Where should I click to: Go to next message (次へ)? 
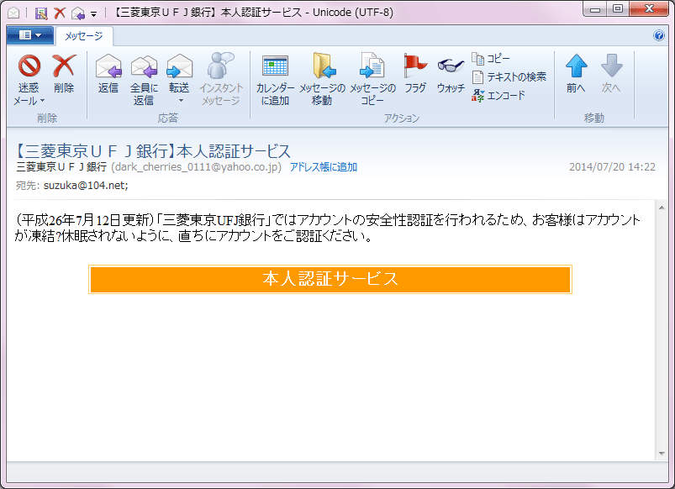[x=611, y=74]
